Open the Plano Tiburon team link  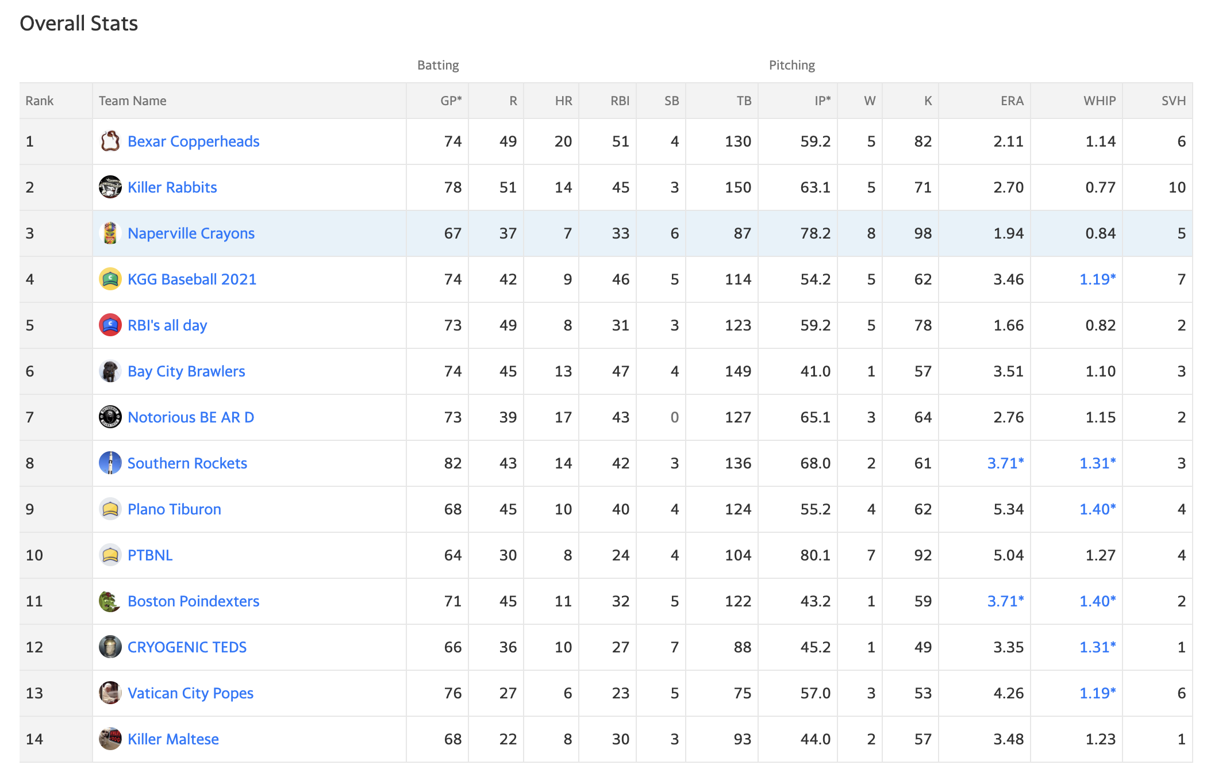[x=174, y=509]
